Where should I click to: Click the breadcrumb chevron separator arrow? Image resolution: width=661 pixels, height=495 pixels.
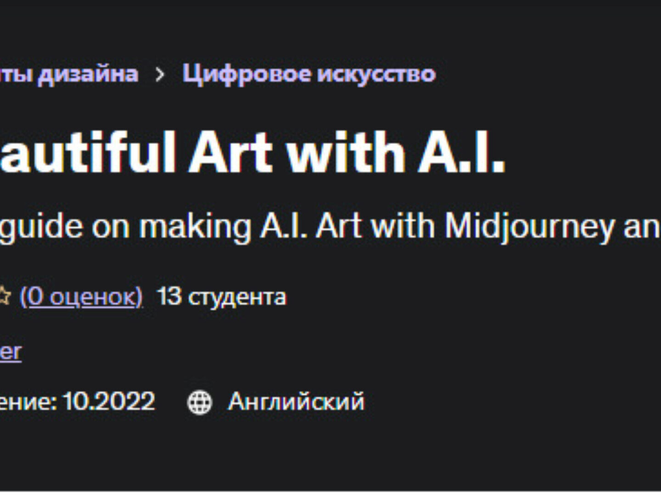[160, 74]
